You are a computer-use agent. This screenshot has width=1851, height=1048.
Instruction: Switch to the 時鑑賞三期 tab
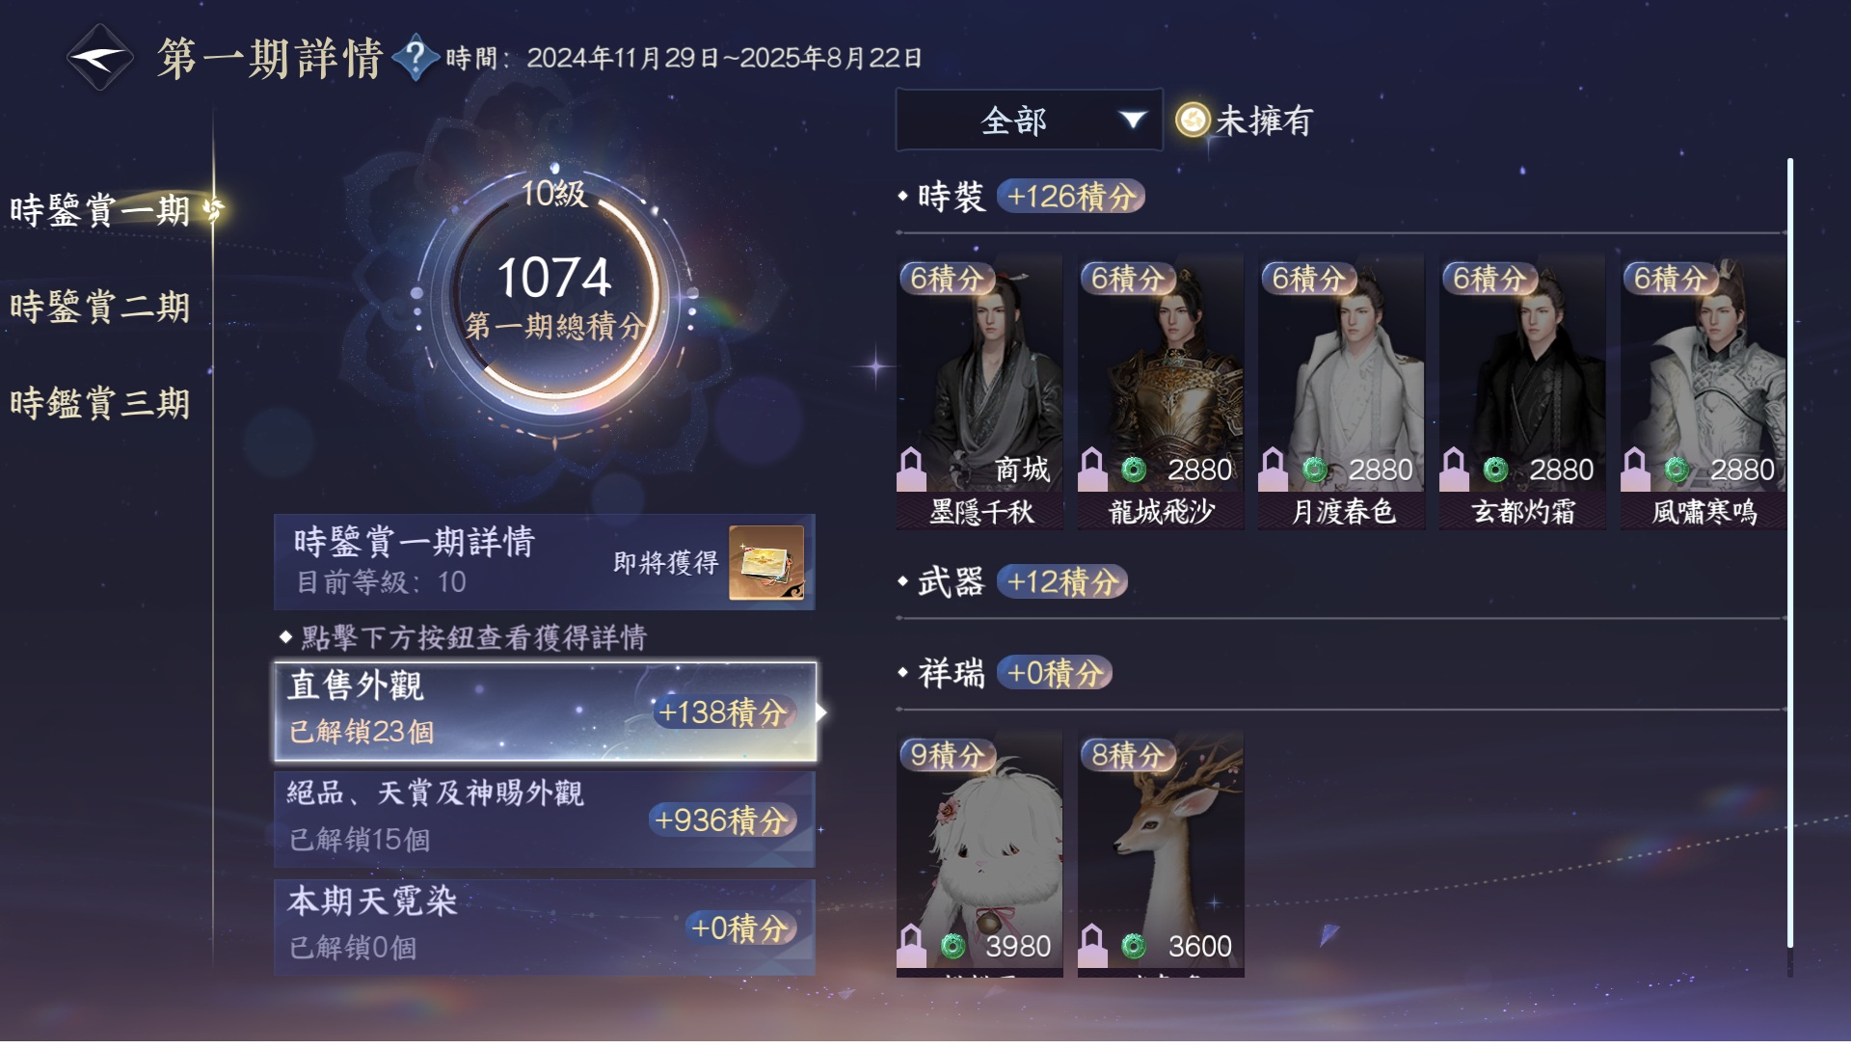point(100,404)
